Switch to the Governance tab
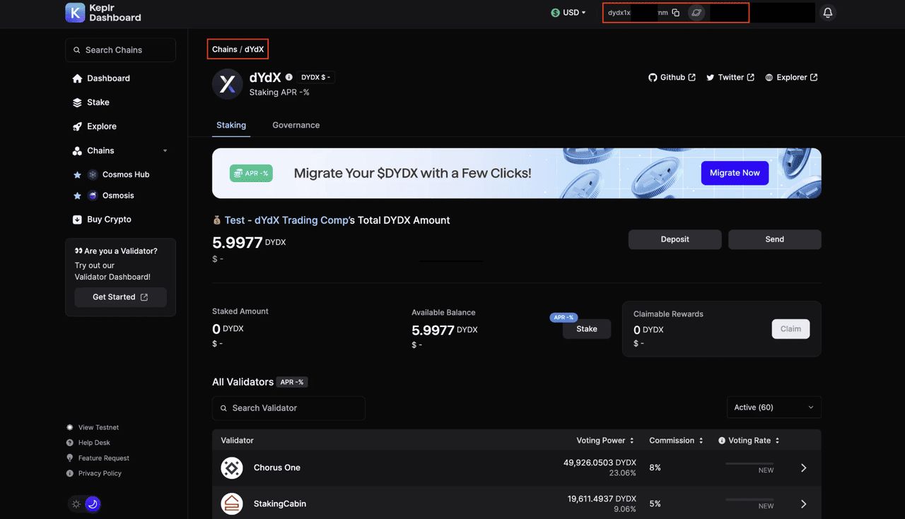This screenshot has width=905, height=519. point(296,125)
